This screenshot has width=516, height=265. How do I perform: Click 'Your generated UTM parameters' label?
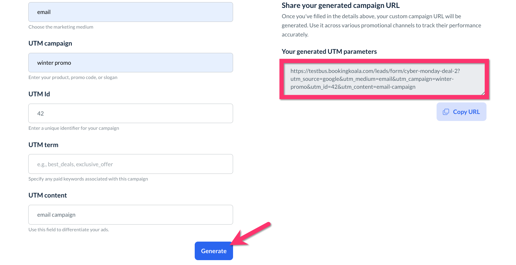329,52
